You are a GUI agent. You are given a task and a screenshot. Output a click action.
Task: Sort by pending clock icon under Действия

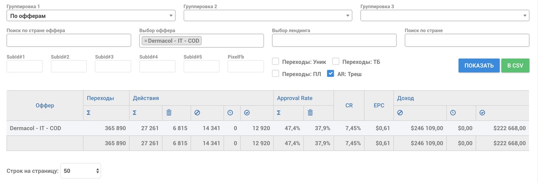[230, 112]
